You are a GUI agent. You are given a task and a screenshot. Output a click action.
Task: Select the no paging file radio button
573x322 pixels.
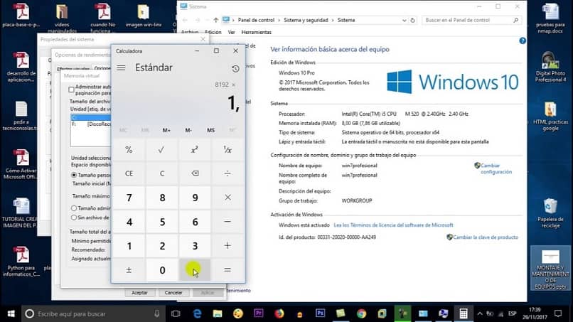point(74,218)
